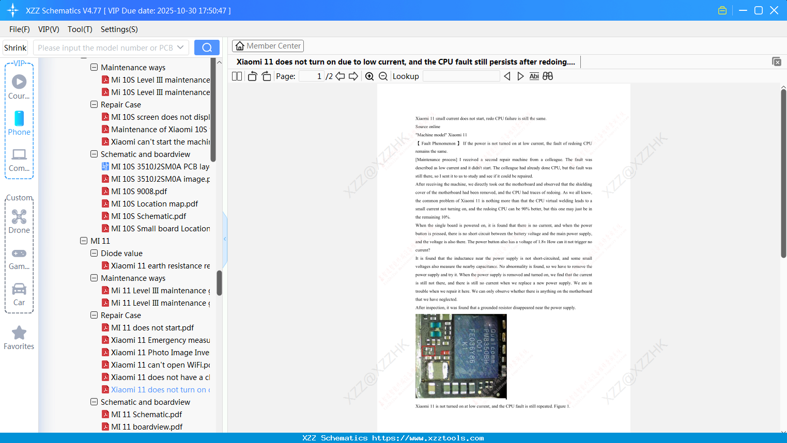Screen dimensions: 787x443
Task: Find previous lookup match triangle
Action: 507,76
